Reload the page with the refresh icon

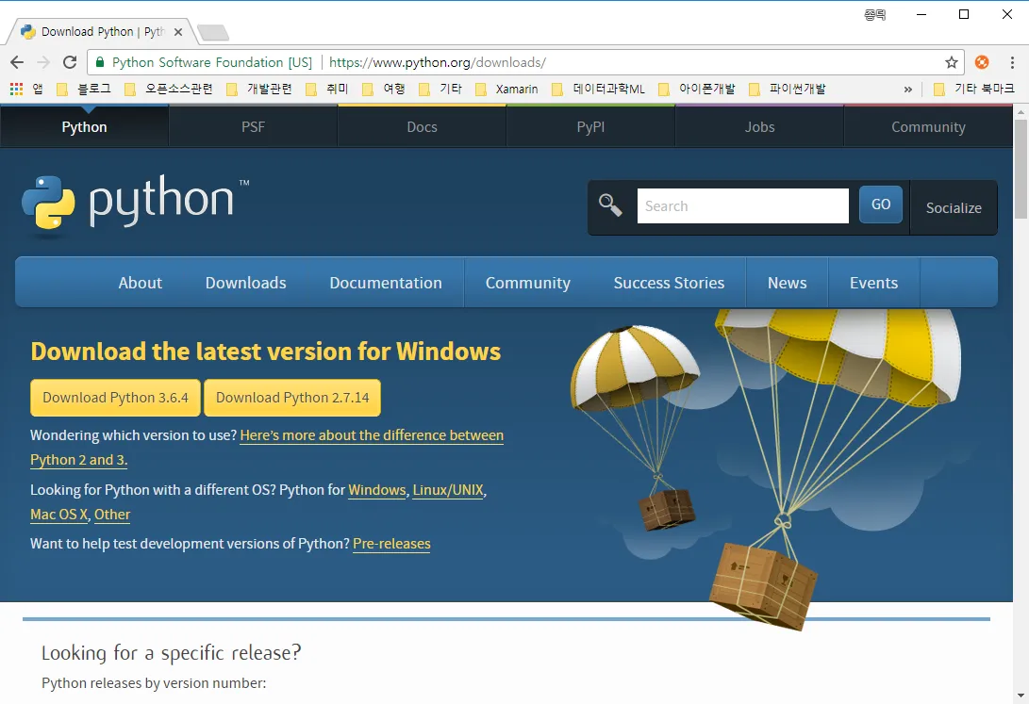pos(70,62)
